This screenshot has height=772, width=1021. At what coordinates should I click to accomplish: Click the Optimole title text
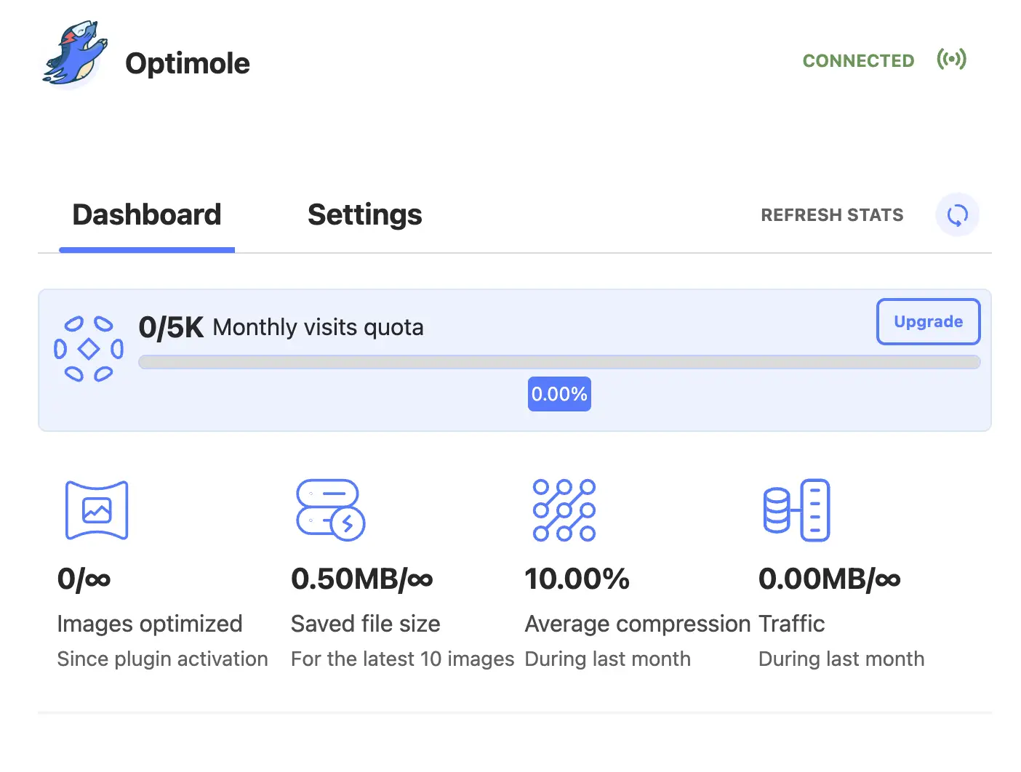coord(188,63)
